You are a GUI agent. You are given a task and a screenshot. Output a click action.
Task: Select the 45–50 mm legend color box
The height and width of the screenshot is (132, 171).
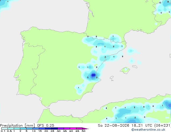tap(79, 128)
